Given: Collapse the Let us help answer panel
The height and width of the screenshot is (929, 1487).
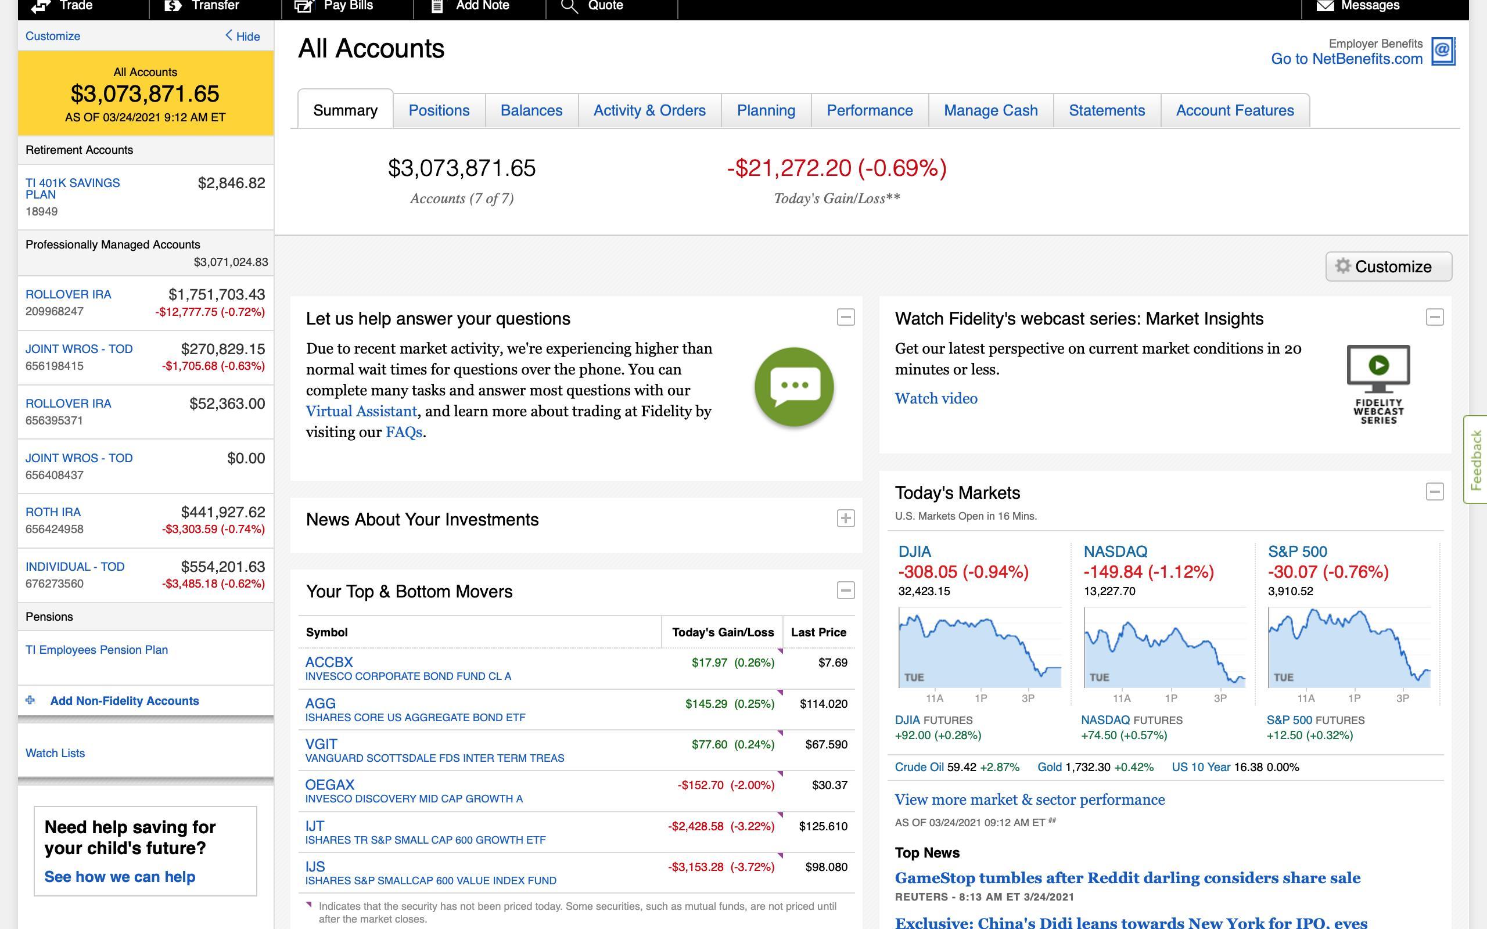Looking at the screenshot, I should [x=846, y=317].
